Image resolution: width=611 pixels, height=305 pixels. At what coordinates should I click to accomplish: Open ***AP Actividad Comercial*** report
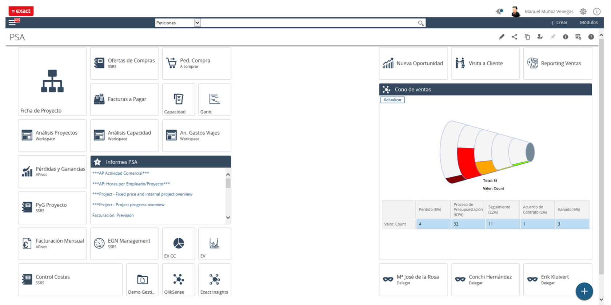tap(121, 173)
